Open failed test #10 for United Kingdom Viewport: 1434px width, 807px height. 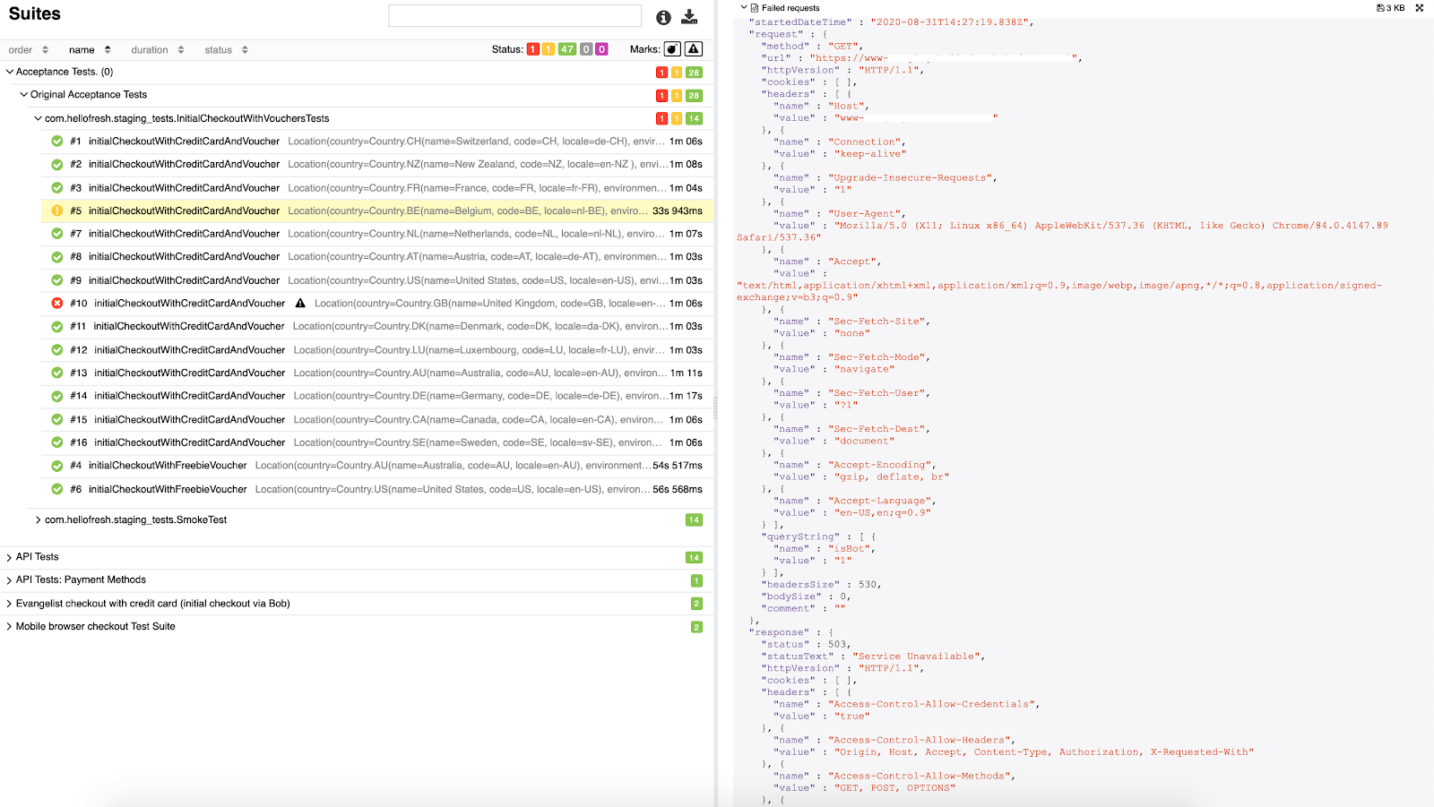(377, 304)
